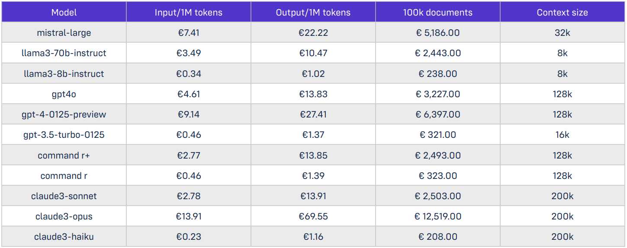
Task: Click the 32k context size cell
Action: click(x=562, y=33)
